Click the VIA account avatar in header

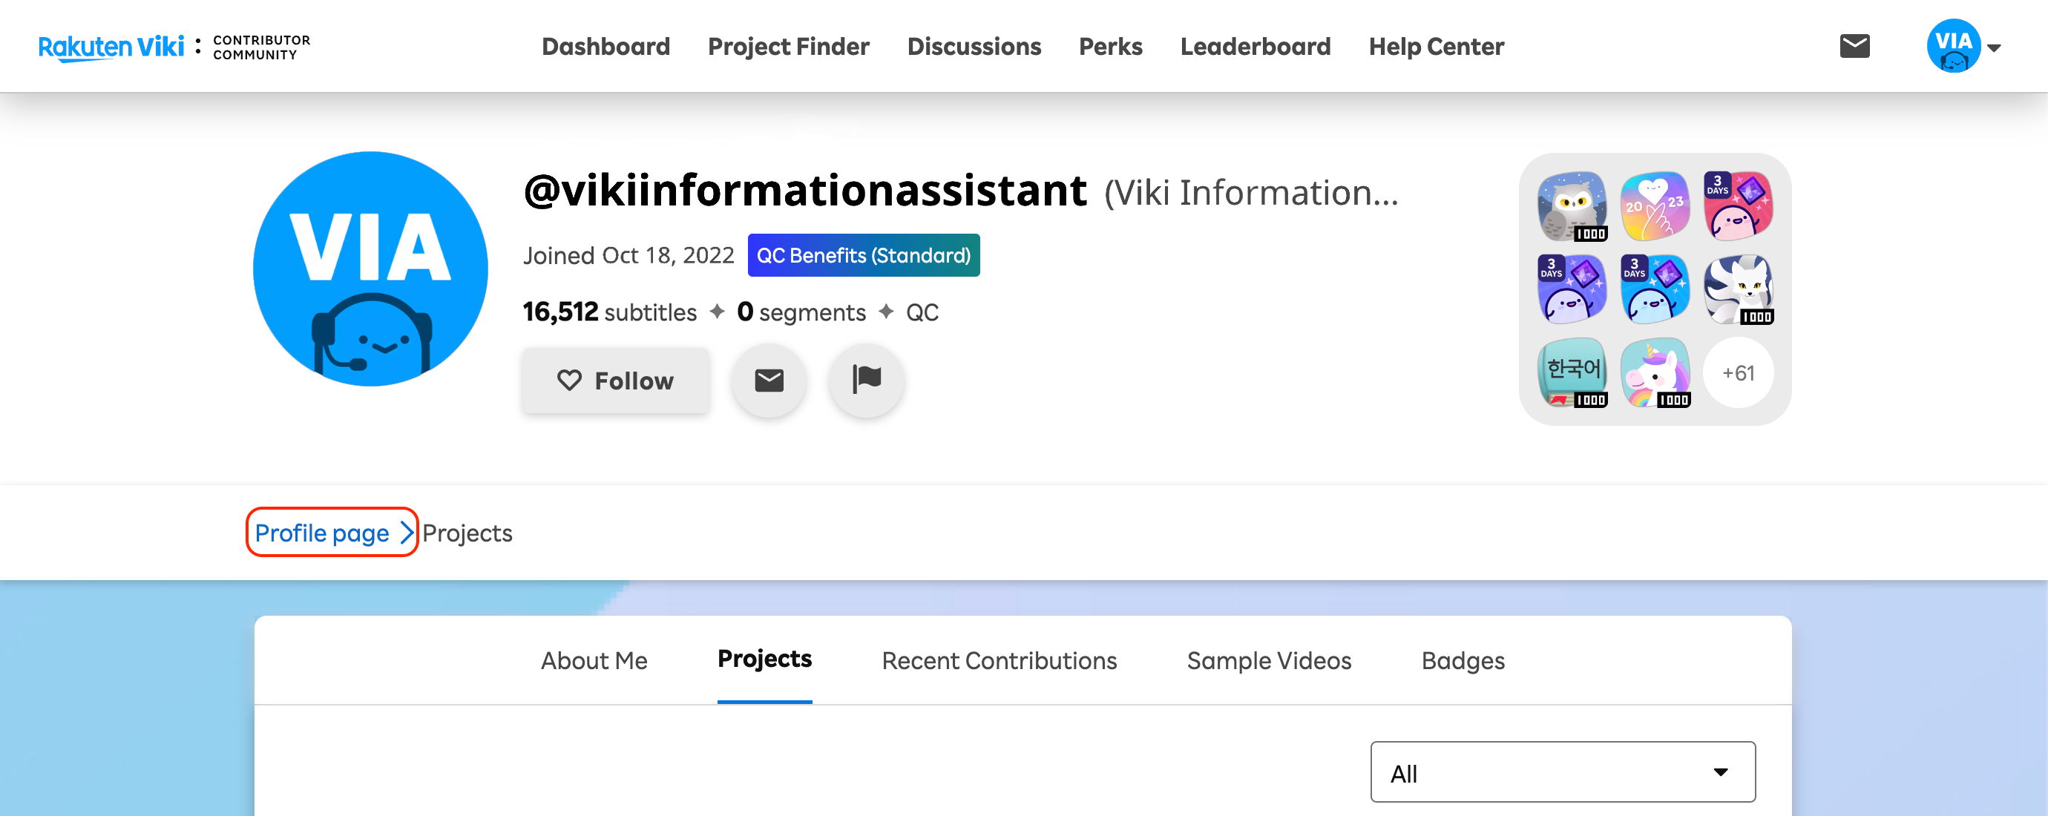tap(1952, 46)
